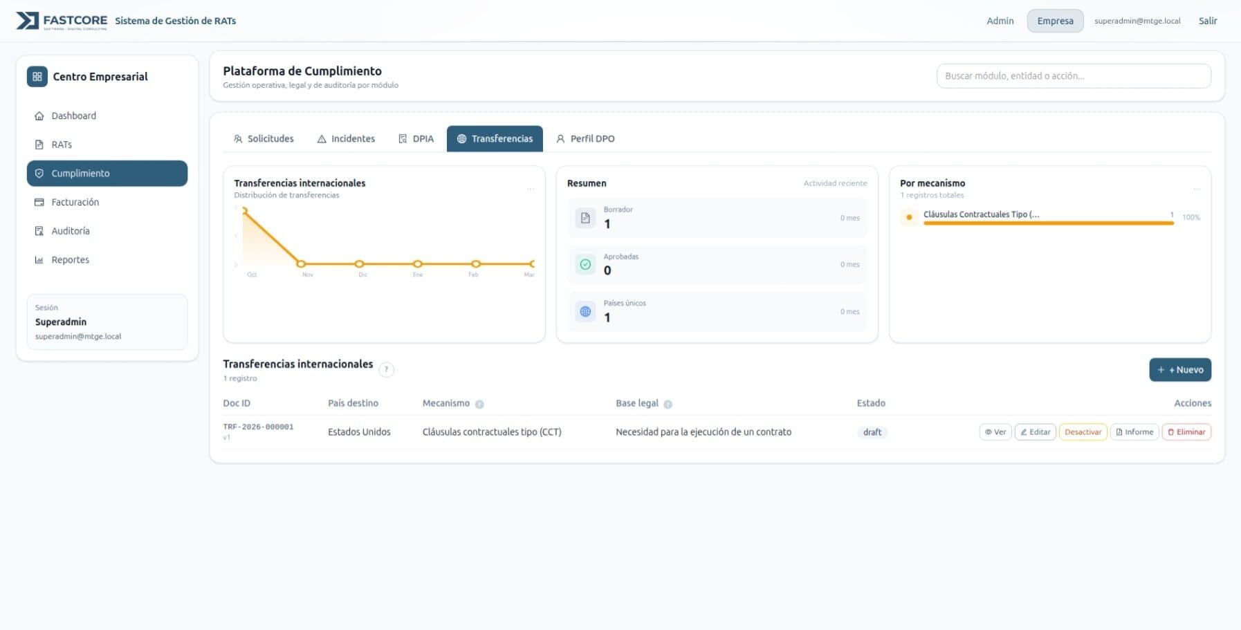Screen dimensions: 1241x630
Task: Switch to Empresa mode
Action: (x=1054, y=21)
